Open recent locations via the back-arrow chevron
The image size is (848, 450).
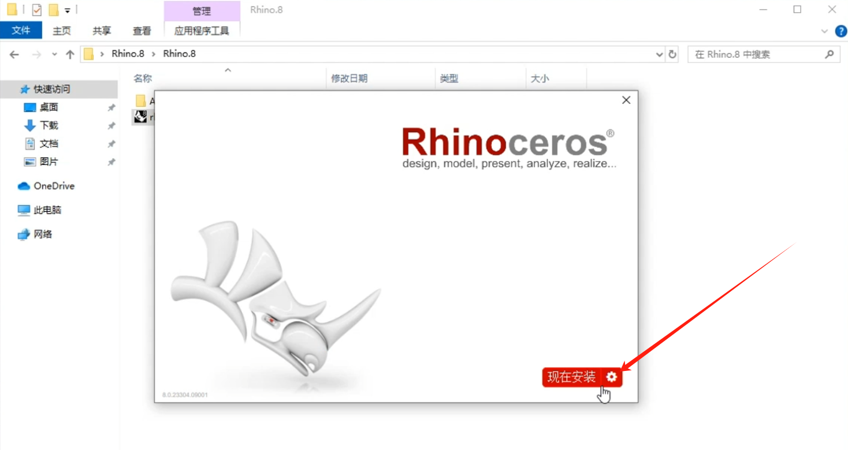pos(54,54)
